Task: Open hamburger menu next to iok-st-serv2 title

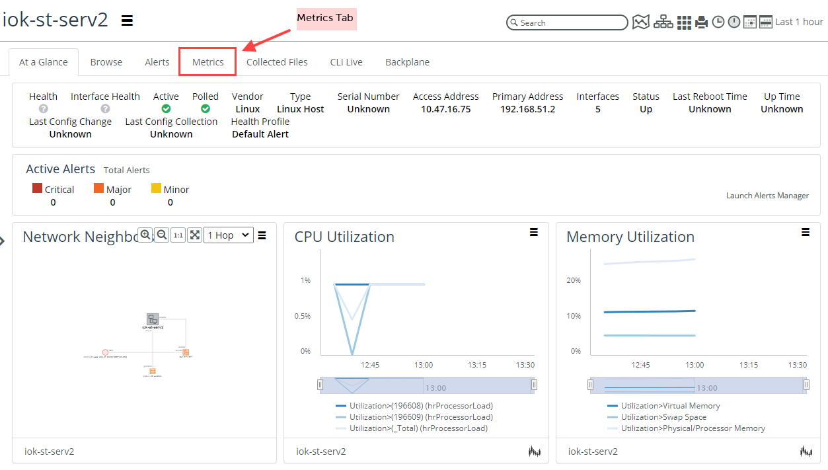Action: tap(128, 20)
